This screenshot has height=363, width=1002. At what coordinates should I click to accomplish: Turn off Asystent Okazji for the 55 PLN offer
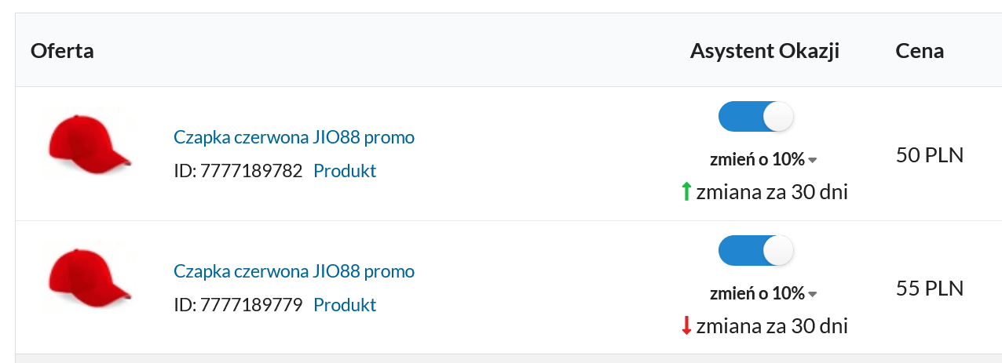point(755,252)
